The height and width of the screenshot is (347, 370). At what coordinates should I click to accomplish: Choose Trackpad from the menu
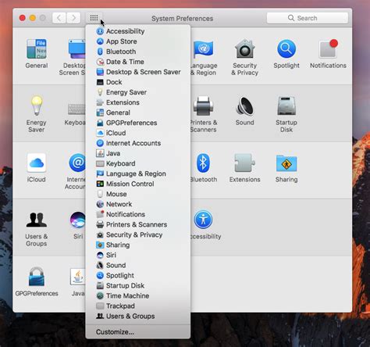(x=138, y=306)
